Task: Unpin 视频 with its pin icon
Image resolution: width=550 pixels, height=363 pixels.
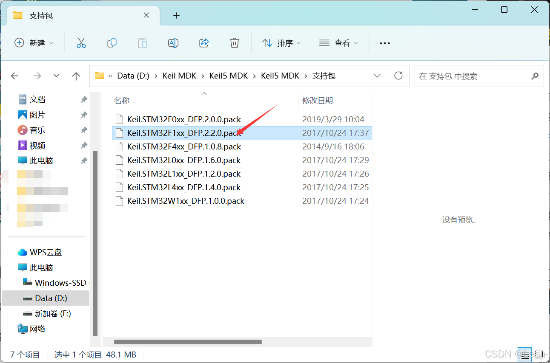Action: point(84,145)
